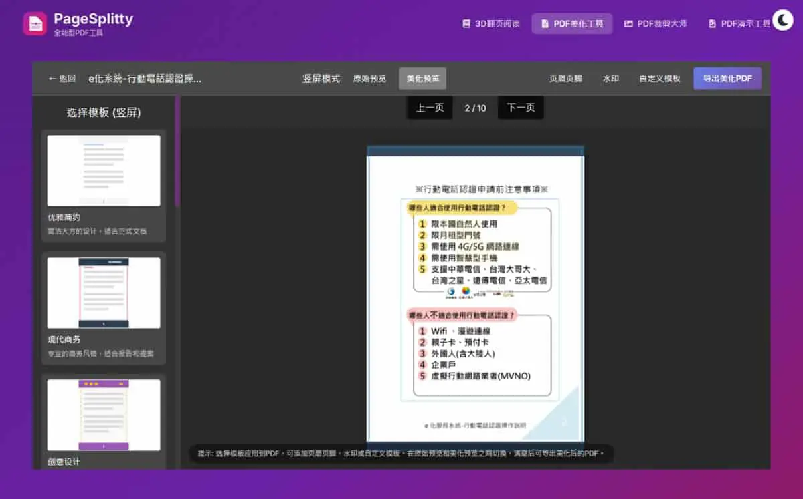Open the 3D翻页阅读 tool
The height and width of the screenshot is (499, 803).
pyautogui.click(x=490, y=23)
